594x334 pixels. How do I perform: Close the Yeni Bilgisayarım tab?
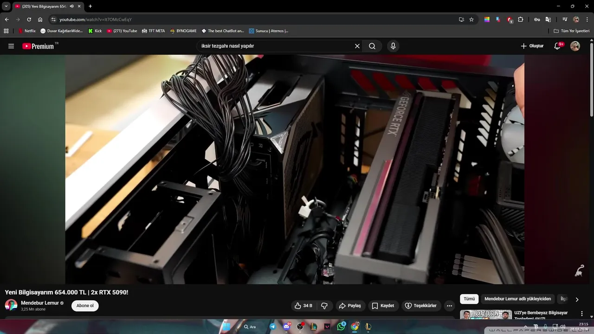coord(80,6)
